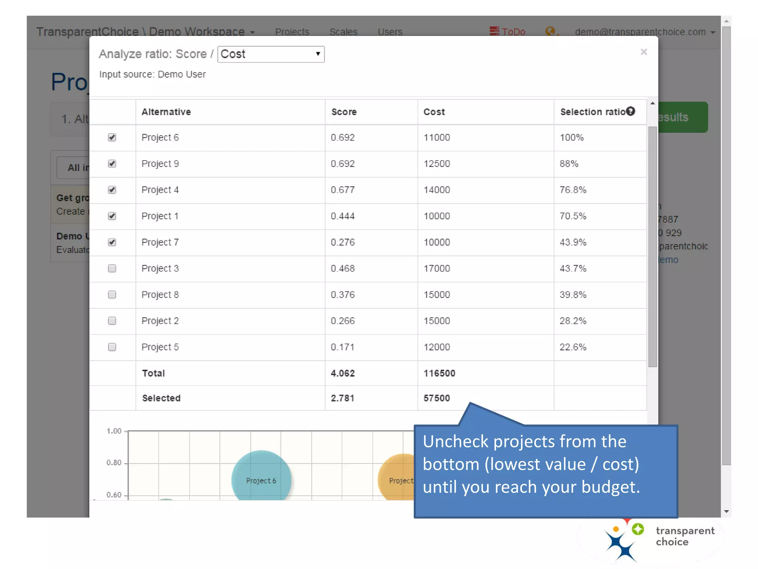Viewport: 758px width, 569px height.
Task: Uncheck the Project 9 checkbox
Action: tap(112, 164)
